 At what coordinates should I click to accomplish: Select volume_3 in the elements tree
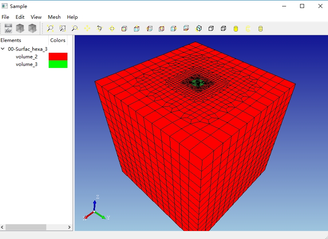click(27, 64)
